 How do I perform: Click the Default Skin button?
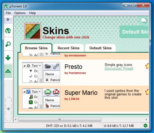(134, 32)
